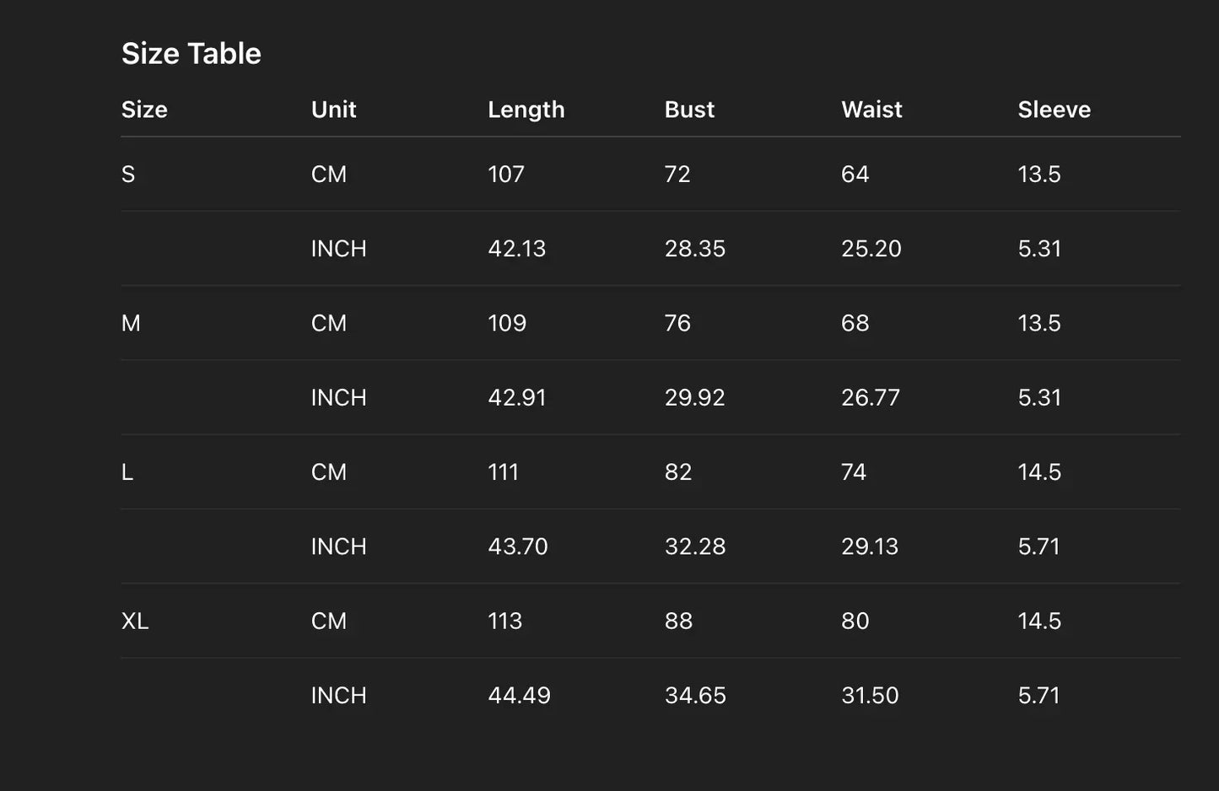The image size is (1219, 791).
Task: Select the 28.35 inch bust value
Action: tap(694, 249)
